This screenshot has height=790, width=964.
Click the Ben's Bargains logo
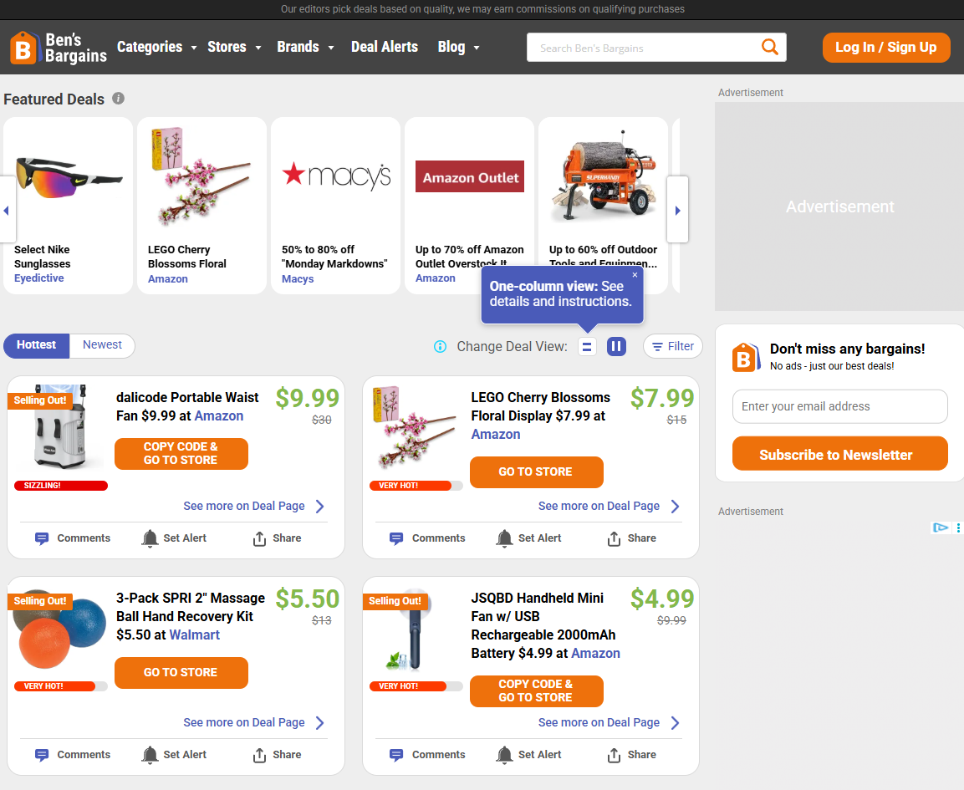pos(59,48)
